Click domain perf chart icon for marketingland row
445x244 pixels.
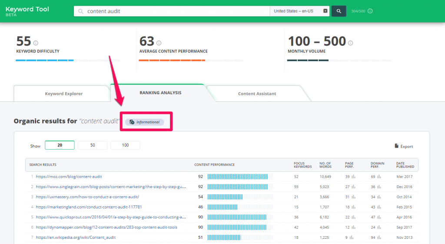click(x=379, y=207)
